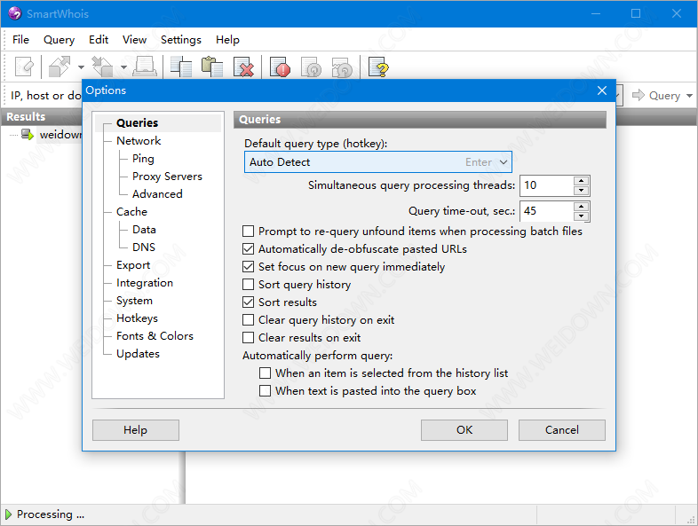
Task: Uncheck Automatically de-obfuscate pasted URLs
Action: tap(249, 249)
